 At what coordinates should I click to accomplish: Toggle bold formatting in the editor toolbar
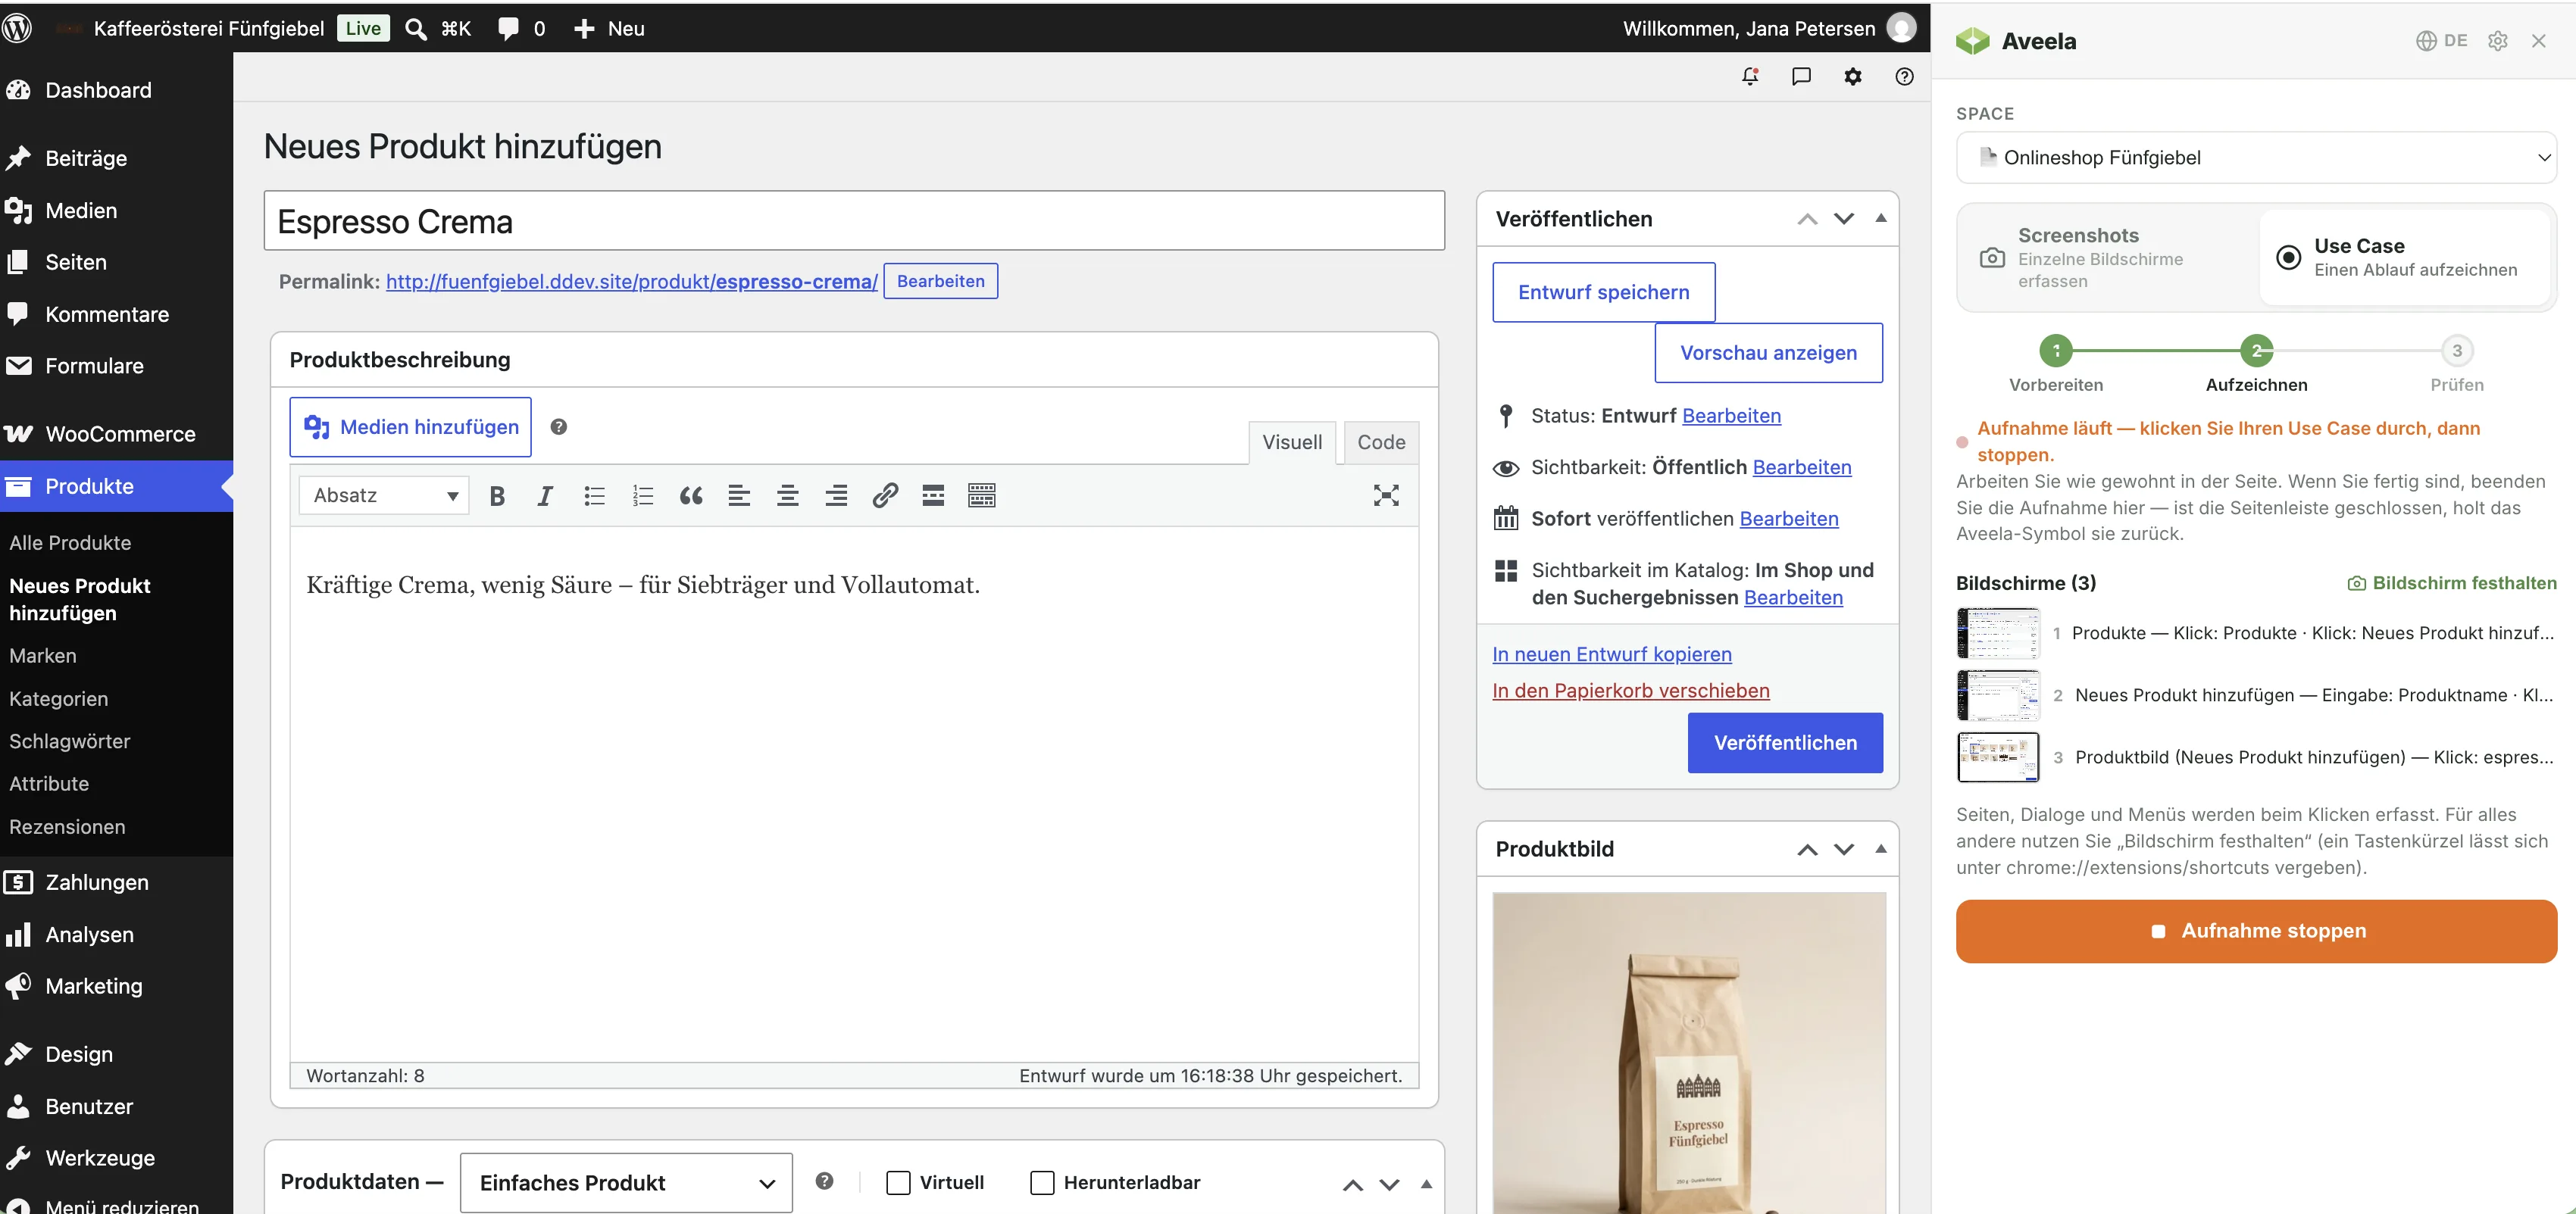pos(496,495)
